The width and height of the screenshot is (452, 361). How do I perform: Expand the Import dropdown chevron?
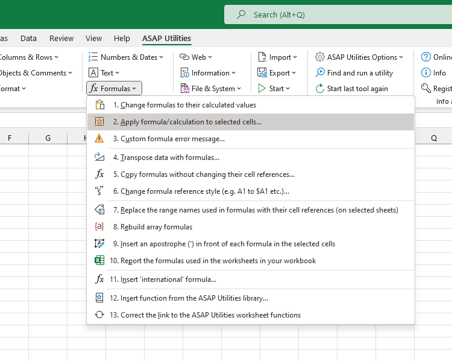click(x=295, y=57)
